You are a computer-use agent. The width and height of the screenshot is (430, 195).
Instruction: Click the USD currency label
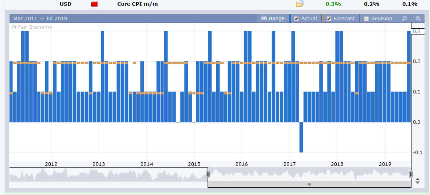(66, 4)
